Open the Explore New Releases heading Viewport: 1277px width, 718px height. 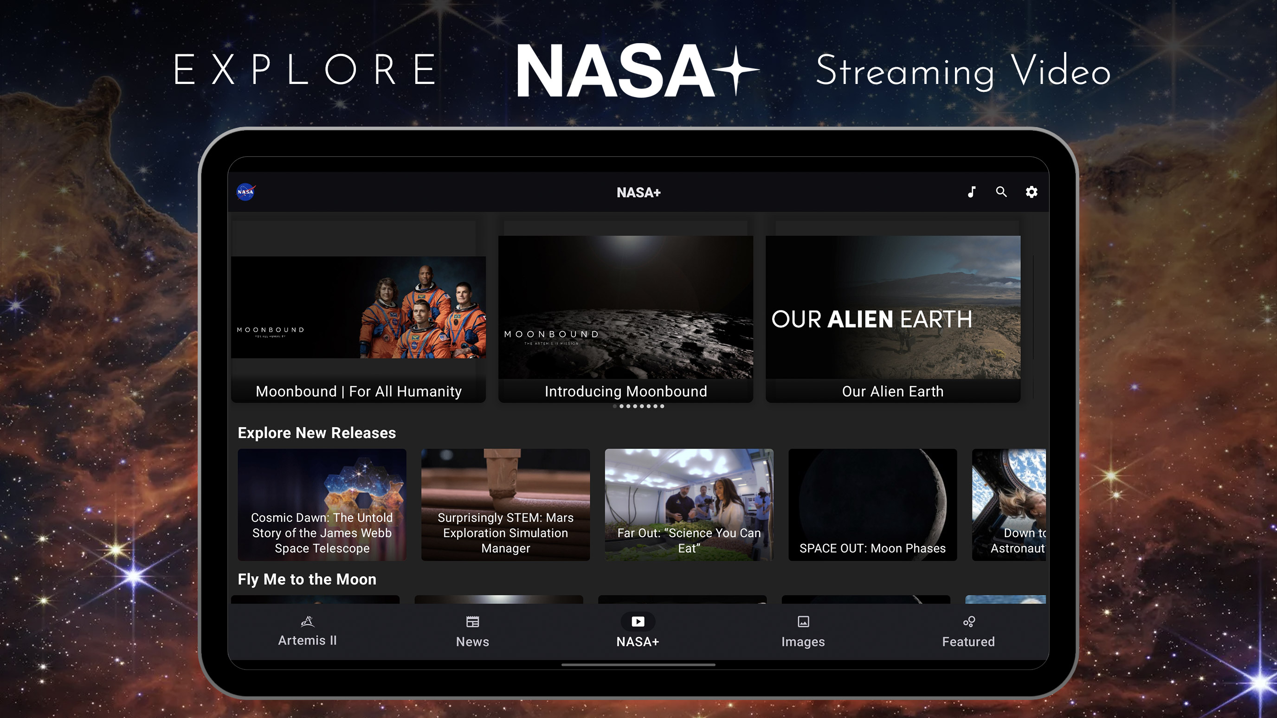pos(317,433)
